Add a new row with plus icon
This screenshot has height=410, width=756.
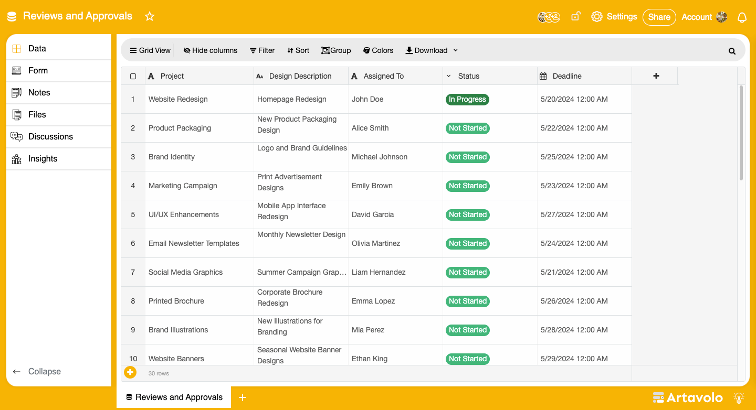click(130, 372)
